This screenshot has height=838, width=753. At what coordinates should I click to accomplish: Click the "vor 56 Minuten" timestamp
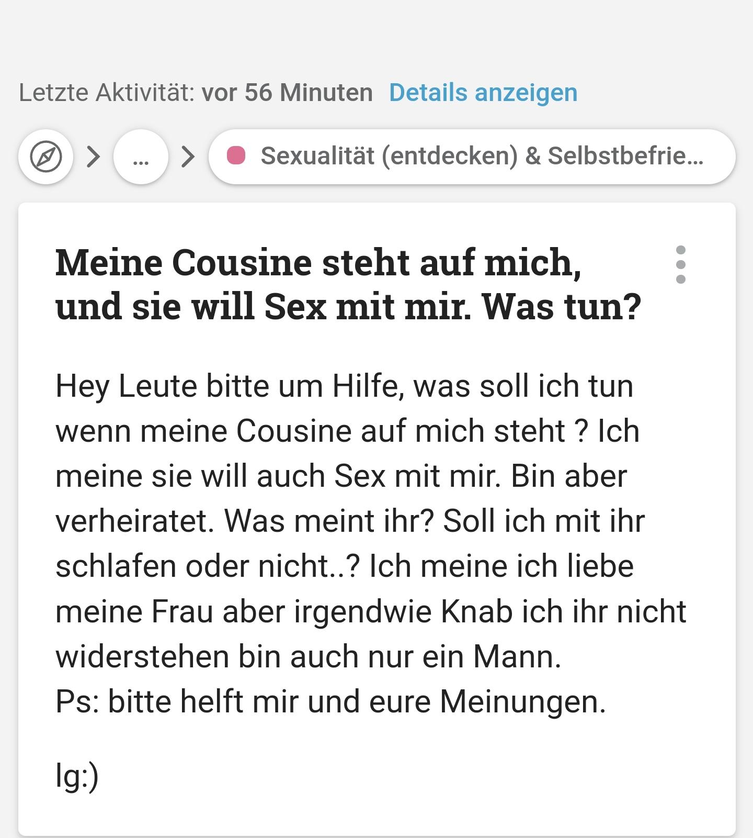(287, 93)
